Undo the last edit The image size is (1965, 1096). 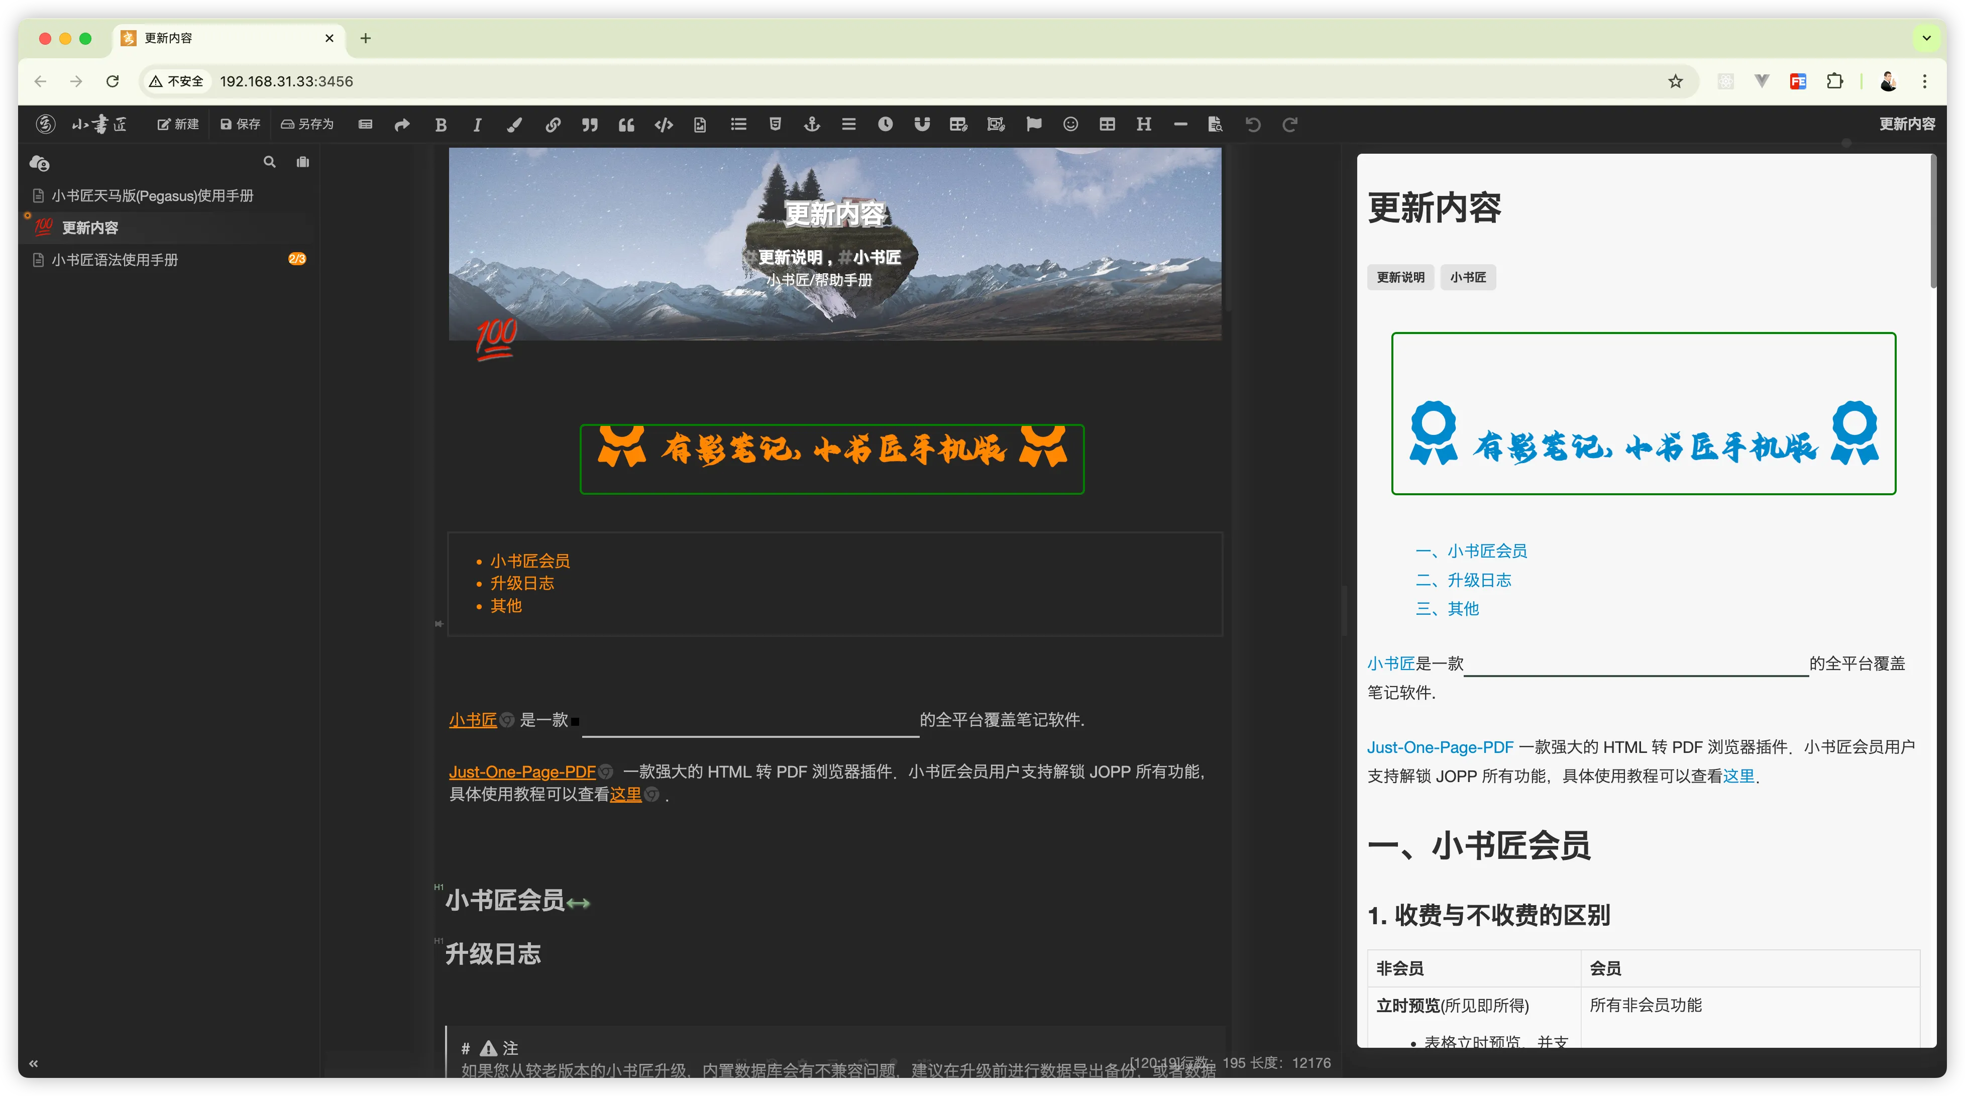tap(1253, 124)
